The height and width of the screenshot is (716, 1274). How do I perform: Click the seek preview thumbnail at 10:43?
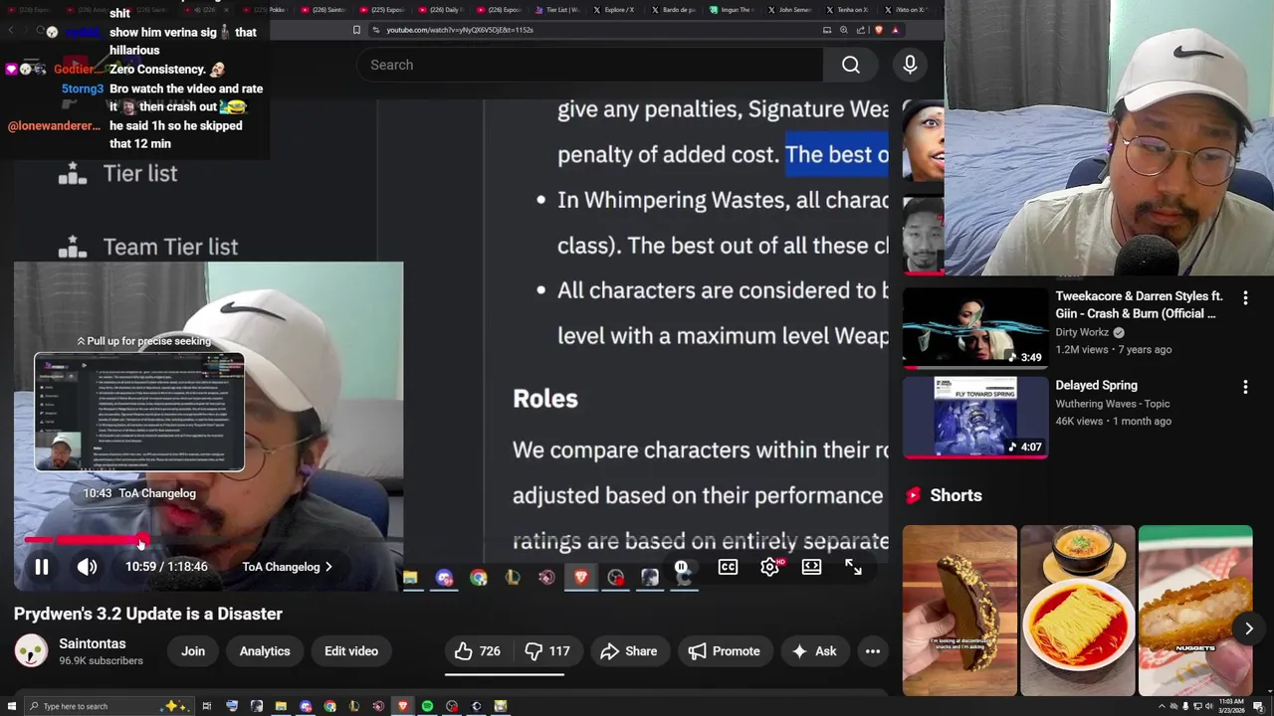139,412
